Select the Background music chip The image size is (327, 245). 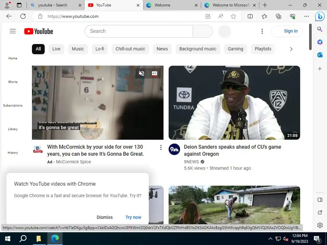tap(198, 49)
